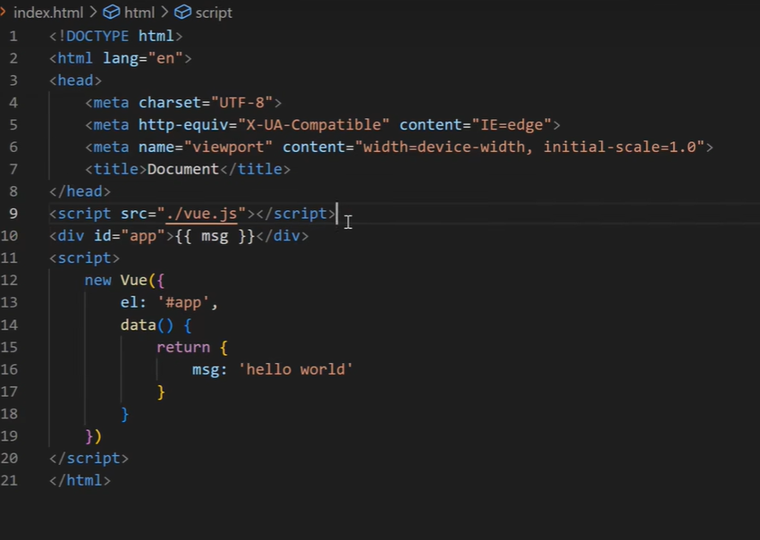
Task: Click the closing script tag on line 20
Action: (x=89, y=459)
